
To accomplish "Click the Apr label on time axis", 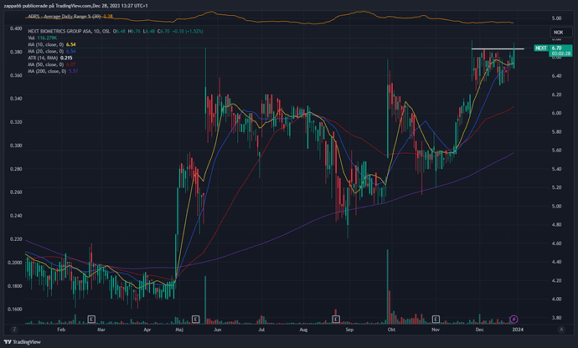I will 147,330.
